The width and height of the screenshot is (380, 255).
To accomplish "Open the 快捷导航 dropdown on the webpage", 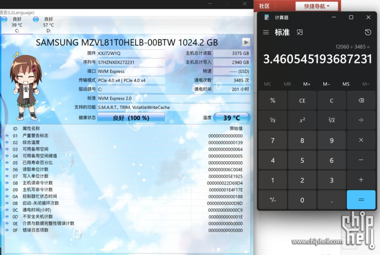I will click(316, 6).
